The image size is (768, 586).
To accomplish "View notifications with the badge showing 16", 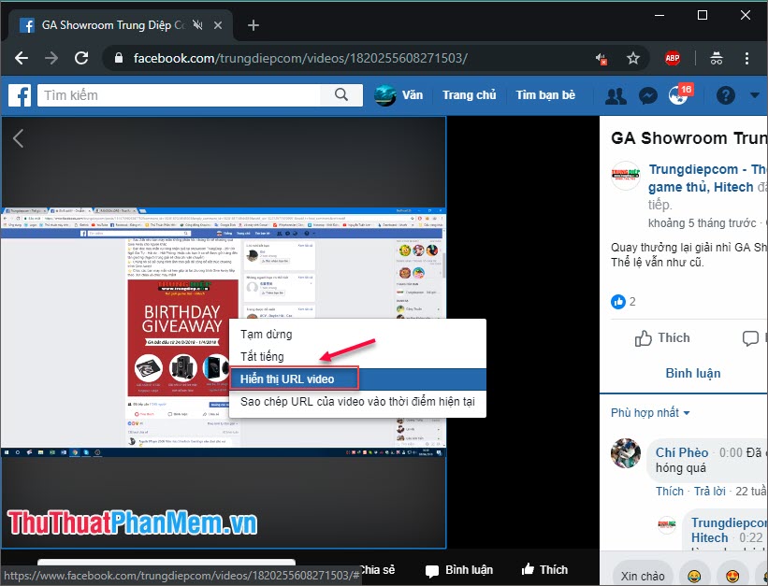I will coord(676,95).
